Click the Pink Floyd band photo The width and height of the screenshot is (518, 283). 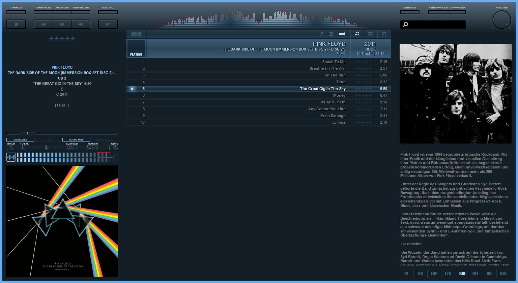(456, 94)
